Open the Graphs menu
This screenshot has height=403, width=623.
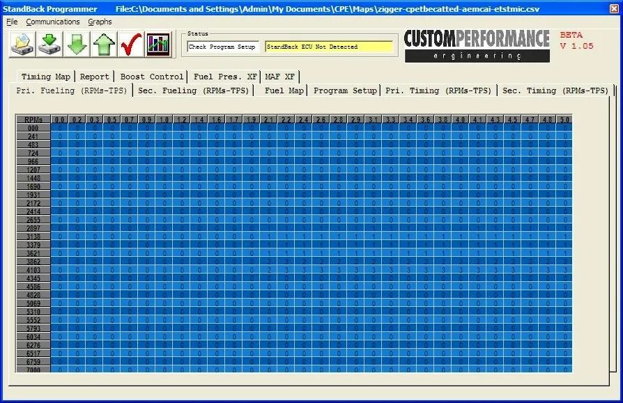(x=100, y=22)
